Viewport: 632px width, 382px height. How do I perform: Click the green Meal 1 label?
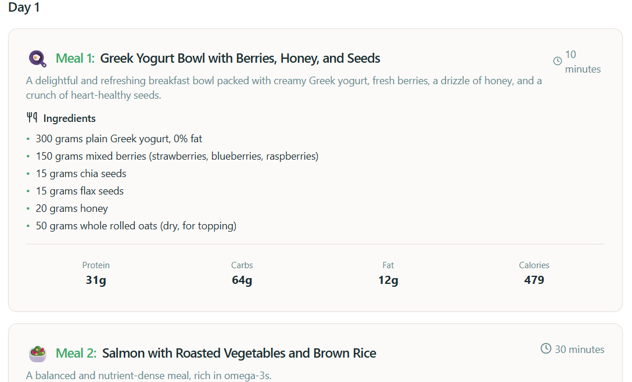75,59
